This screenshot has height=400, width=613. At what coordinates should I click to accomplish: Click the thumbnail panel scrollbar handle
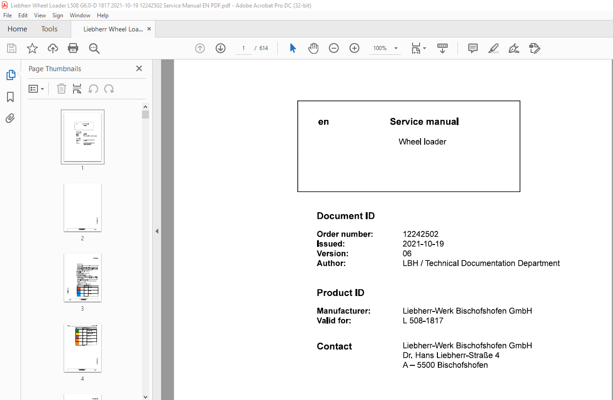(145, 114)
